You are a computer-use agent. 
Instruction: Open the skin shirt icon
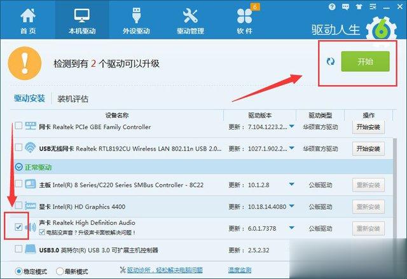pos(359,7)
